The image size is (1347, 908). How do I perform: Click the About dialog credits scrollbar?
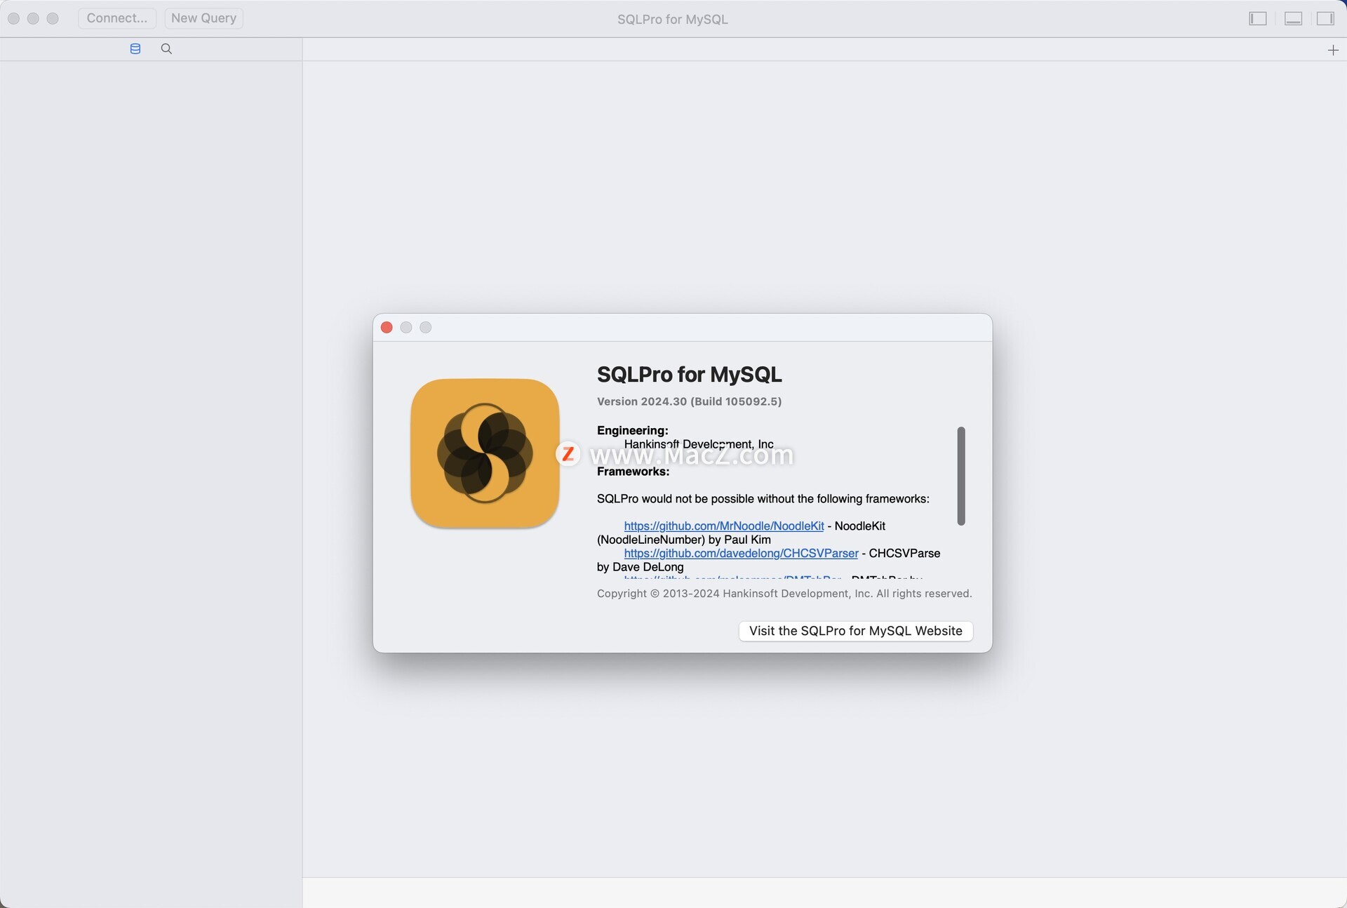pyautogui.click(x=961, y=476)
